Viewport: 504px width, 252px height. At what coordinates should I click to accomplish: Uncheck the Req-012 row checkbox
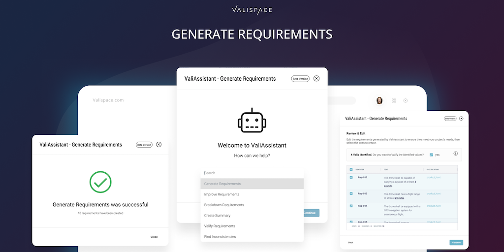(351, 177)
